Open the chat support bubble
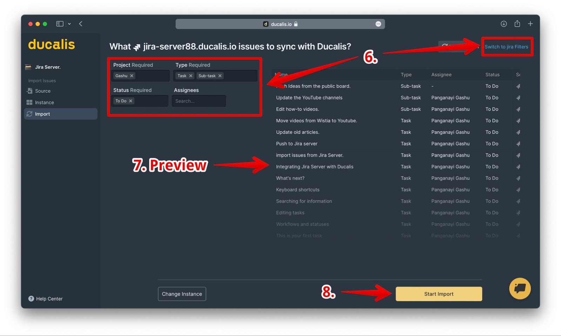Image resolution: width=561 pixels, height=336 pixels. (x=520, y=288)
